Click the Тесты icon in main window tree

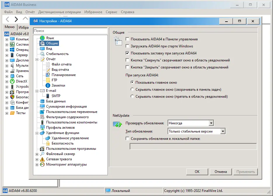(12, 113)
